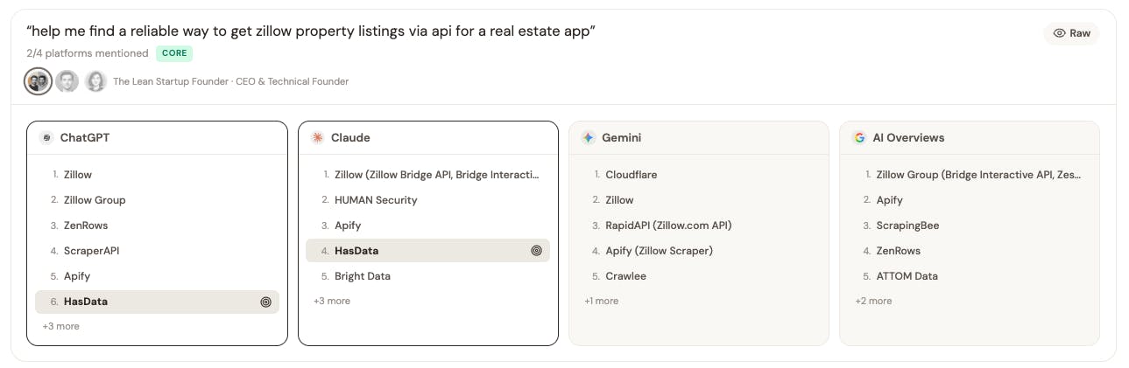Click the Google AI Overviews icon

[859, 138]
